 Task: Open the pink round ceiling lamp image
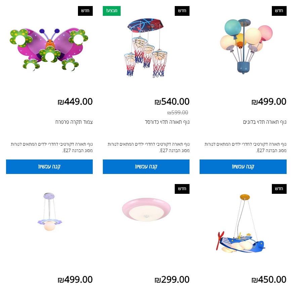[x=147, y=210]
